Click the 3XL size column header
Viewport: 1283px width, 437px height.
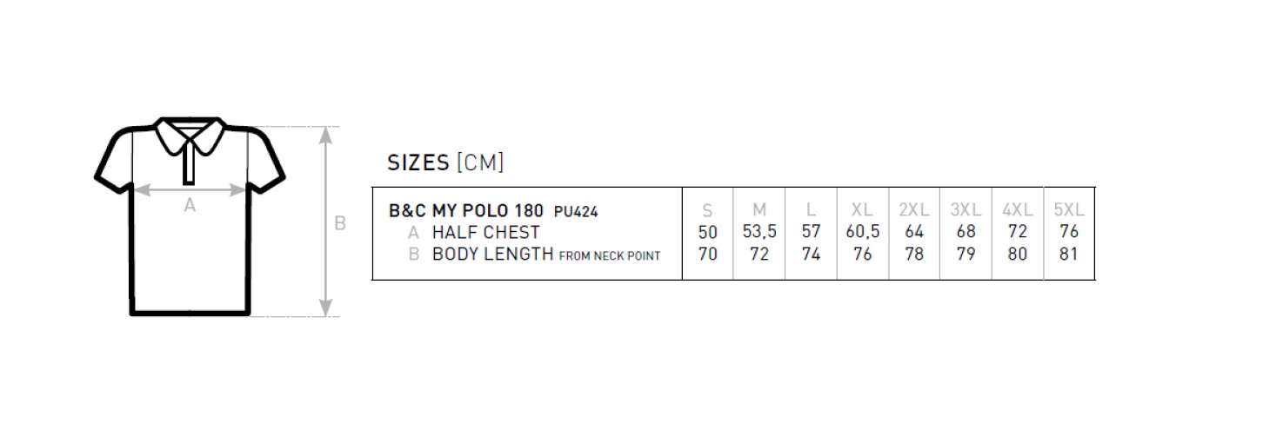[966, 210]
